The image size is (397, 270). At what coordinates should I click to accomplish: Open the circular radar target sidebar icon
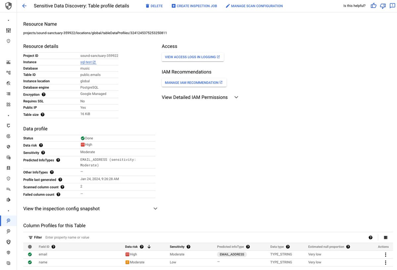pos(9,136)
